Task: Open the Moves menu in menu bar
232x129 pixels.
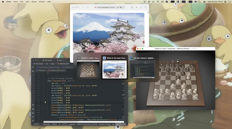Action: click(x=34, y=2)
